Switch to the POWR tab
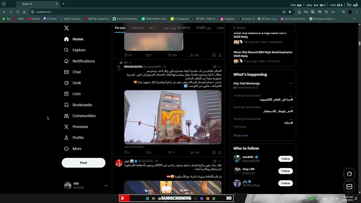361x203 pixels. pyautogui.click(x=204, y=28)
